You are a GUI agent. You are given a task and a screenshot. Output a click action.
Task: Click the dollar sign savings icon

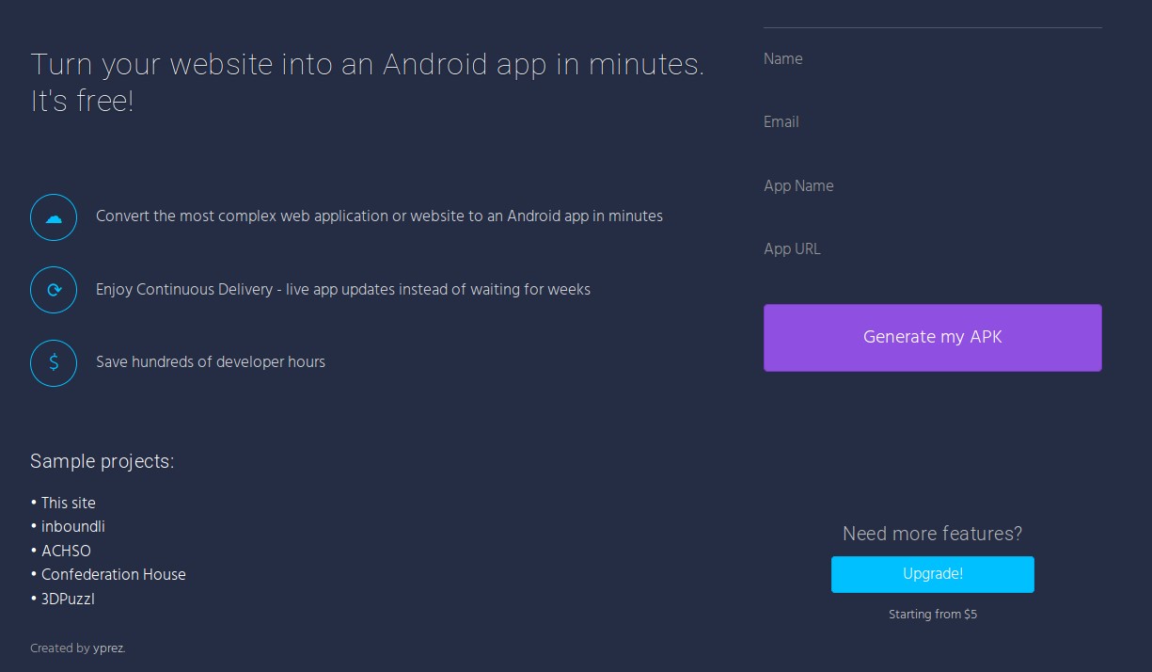[x=54, y=362]
